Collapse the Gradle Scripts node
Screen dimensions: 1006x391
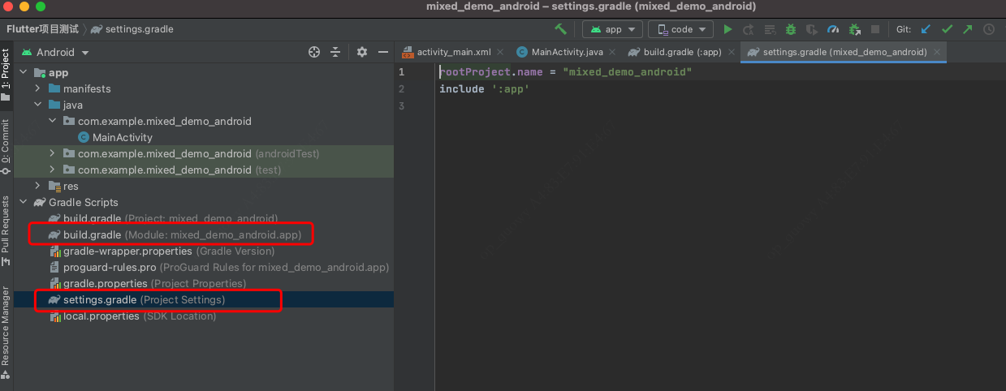[x=24, y=202]
